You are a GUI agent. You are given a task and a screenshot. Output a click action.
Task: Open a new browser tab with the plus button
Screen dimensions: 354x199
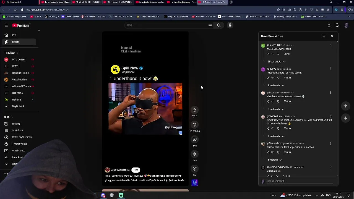(231, 2)
